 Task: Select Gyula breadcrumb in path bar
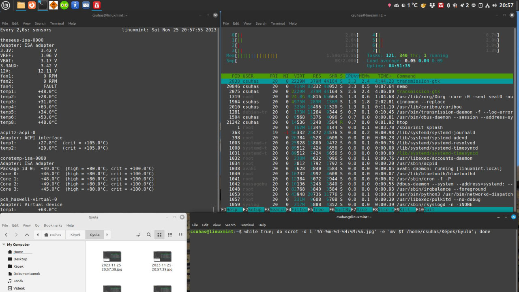point(94,235)
